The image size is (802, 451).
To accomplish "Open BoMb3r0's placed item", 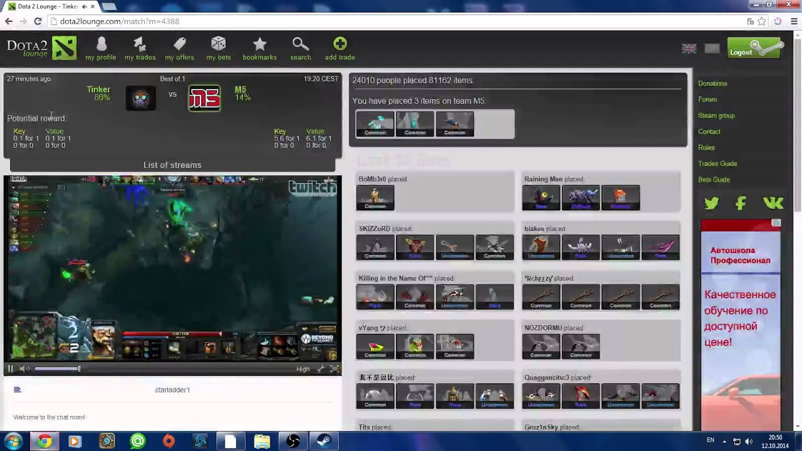I will (x=375, y=198).
